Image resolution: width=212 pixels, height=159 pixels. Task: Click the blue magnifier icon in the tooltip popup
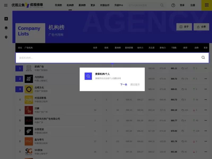[88, 76]
